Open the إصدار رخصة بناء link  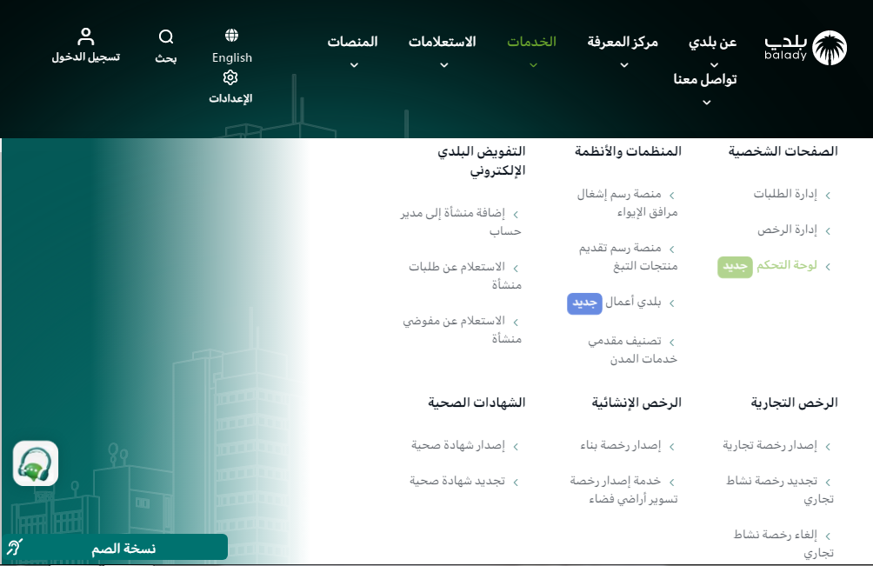[620, 445]
